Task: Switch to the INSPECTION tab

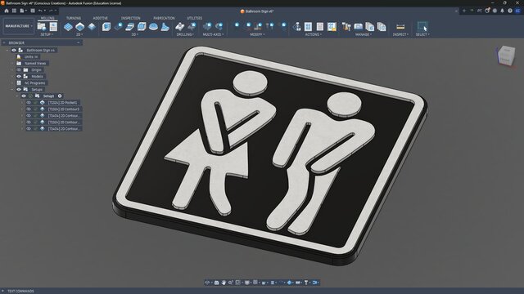Action: tap(131, 18)
